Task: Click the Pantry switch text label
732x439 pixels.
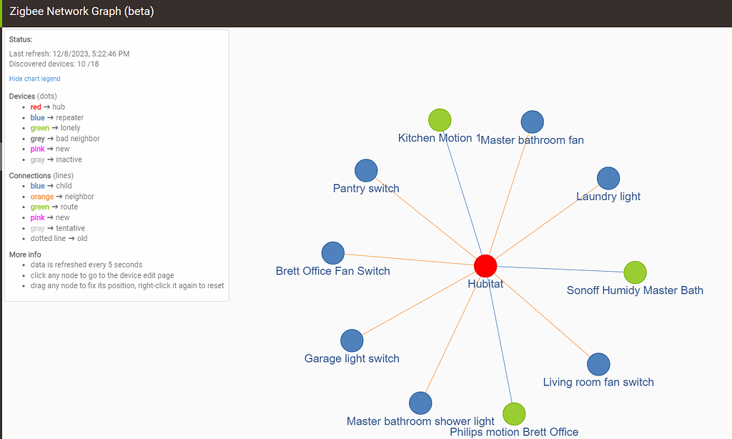Action: [366, 189]
